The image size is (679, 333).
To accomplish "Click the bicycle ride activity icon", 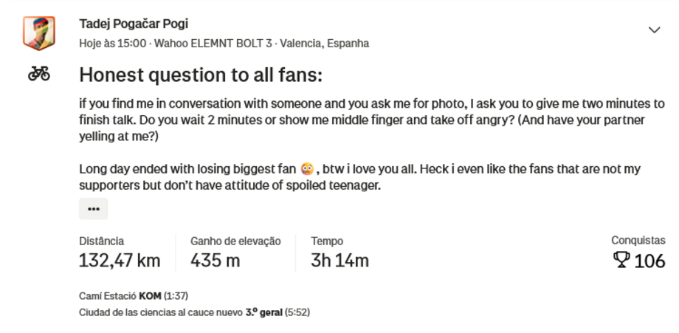I will coord(39,74).
